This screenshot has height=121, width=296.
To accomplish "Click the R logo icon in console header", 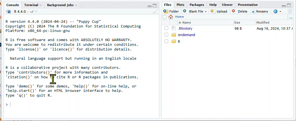I will point(9,12).
